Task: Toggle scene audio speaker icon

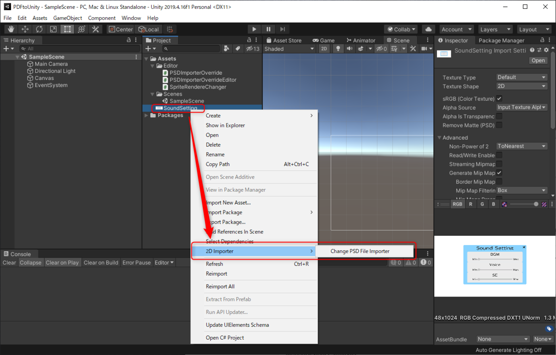Action: (349, 49)
